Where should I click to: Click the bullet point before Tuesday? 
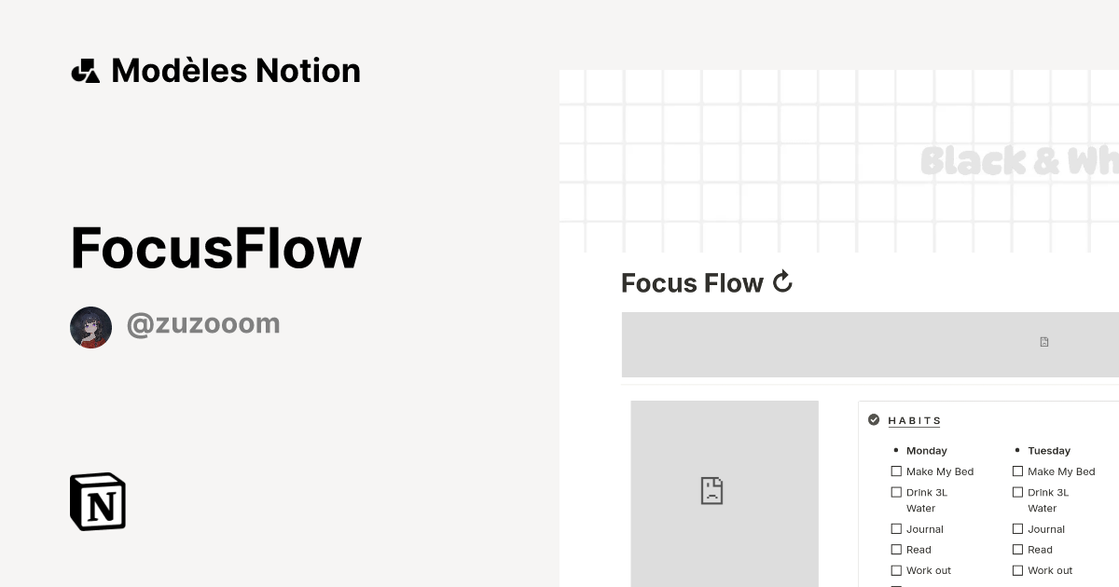pyautogui.click(x=1017, y=450)
